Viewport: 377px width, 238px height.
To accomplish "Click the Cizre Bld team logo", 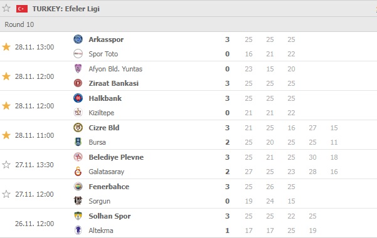I will tap(78, 128).
